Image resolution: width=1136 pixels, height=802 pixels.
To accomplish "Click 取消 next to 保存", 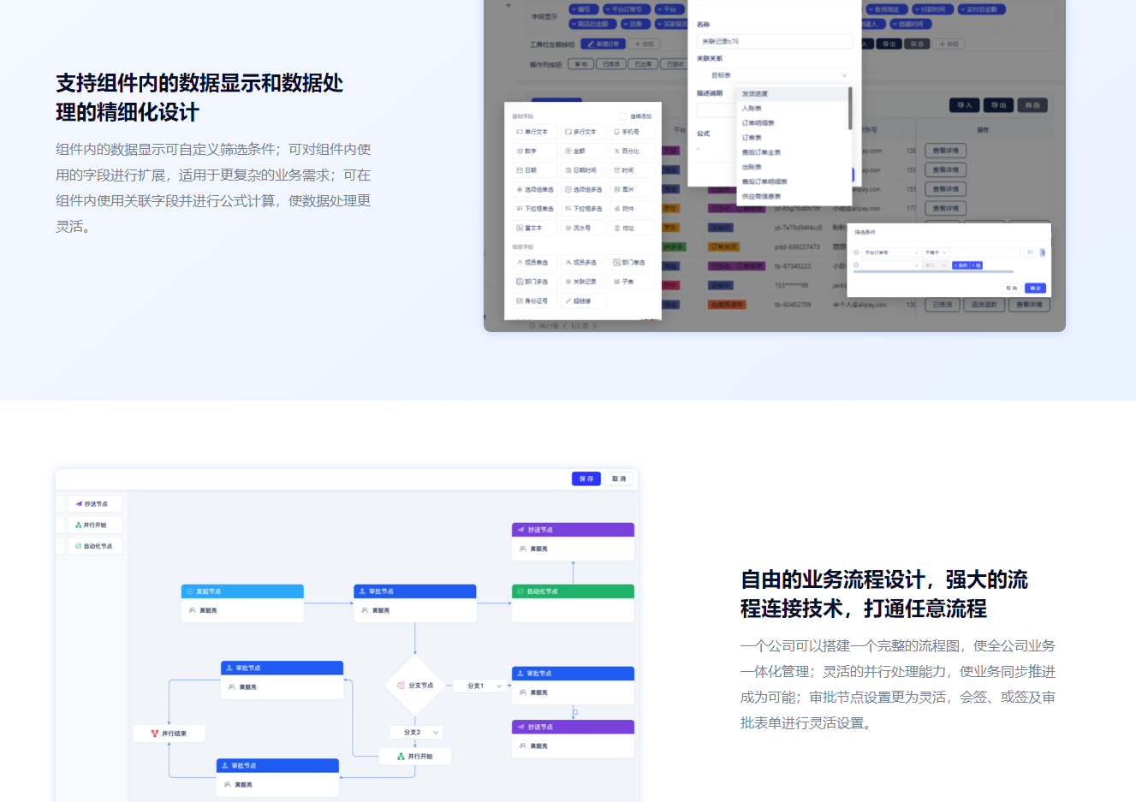I will (619, 478).
